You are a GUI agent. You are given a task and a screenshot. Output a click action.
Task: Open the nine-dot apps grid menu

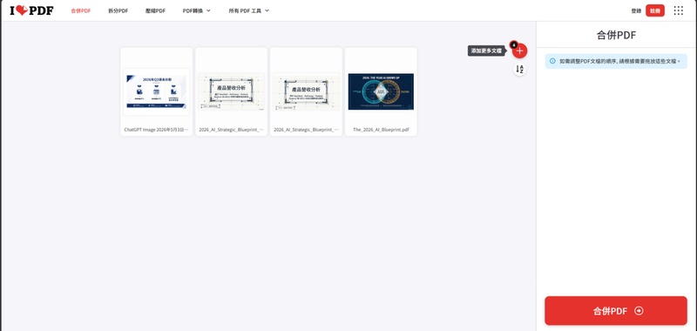coord(679,10)
